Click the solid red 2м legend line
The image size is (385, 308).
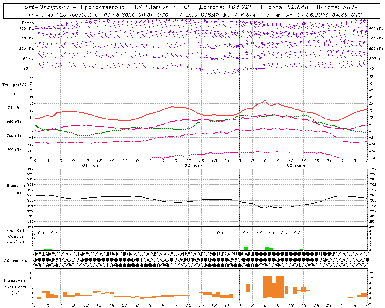pyautogui.click(x=14, y=97)
